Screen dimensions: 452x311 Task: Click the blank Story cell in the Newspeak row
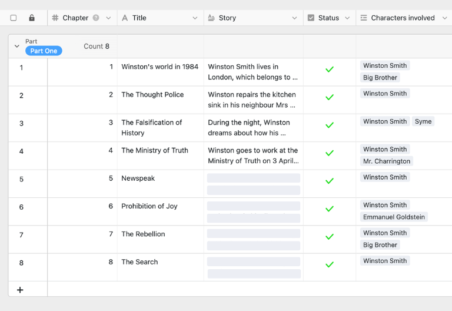(254, 184)
